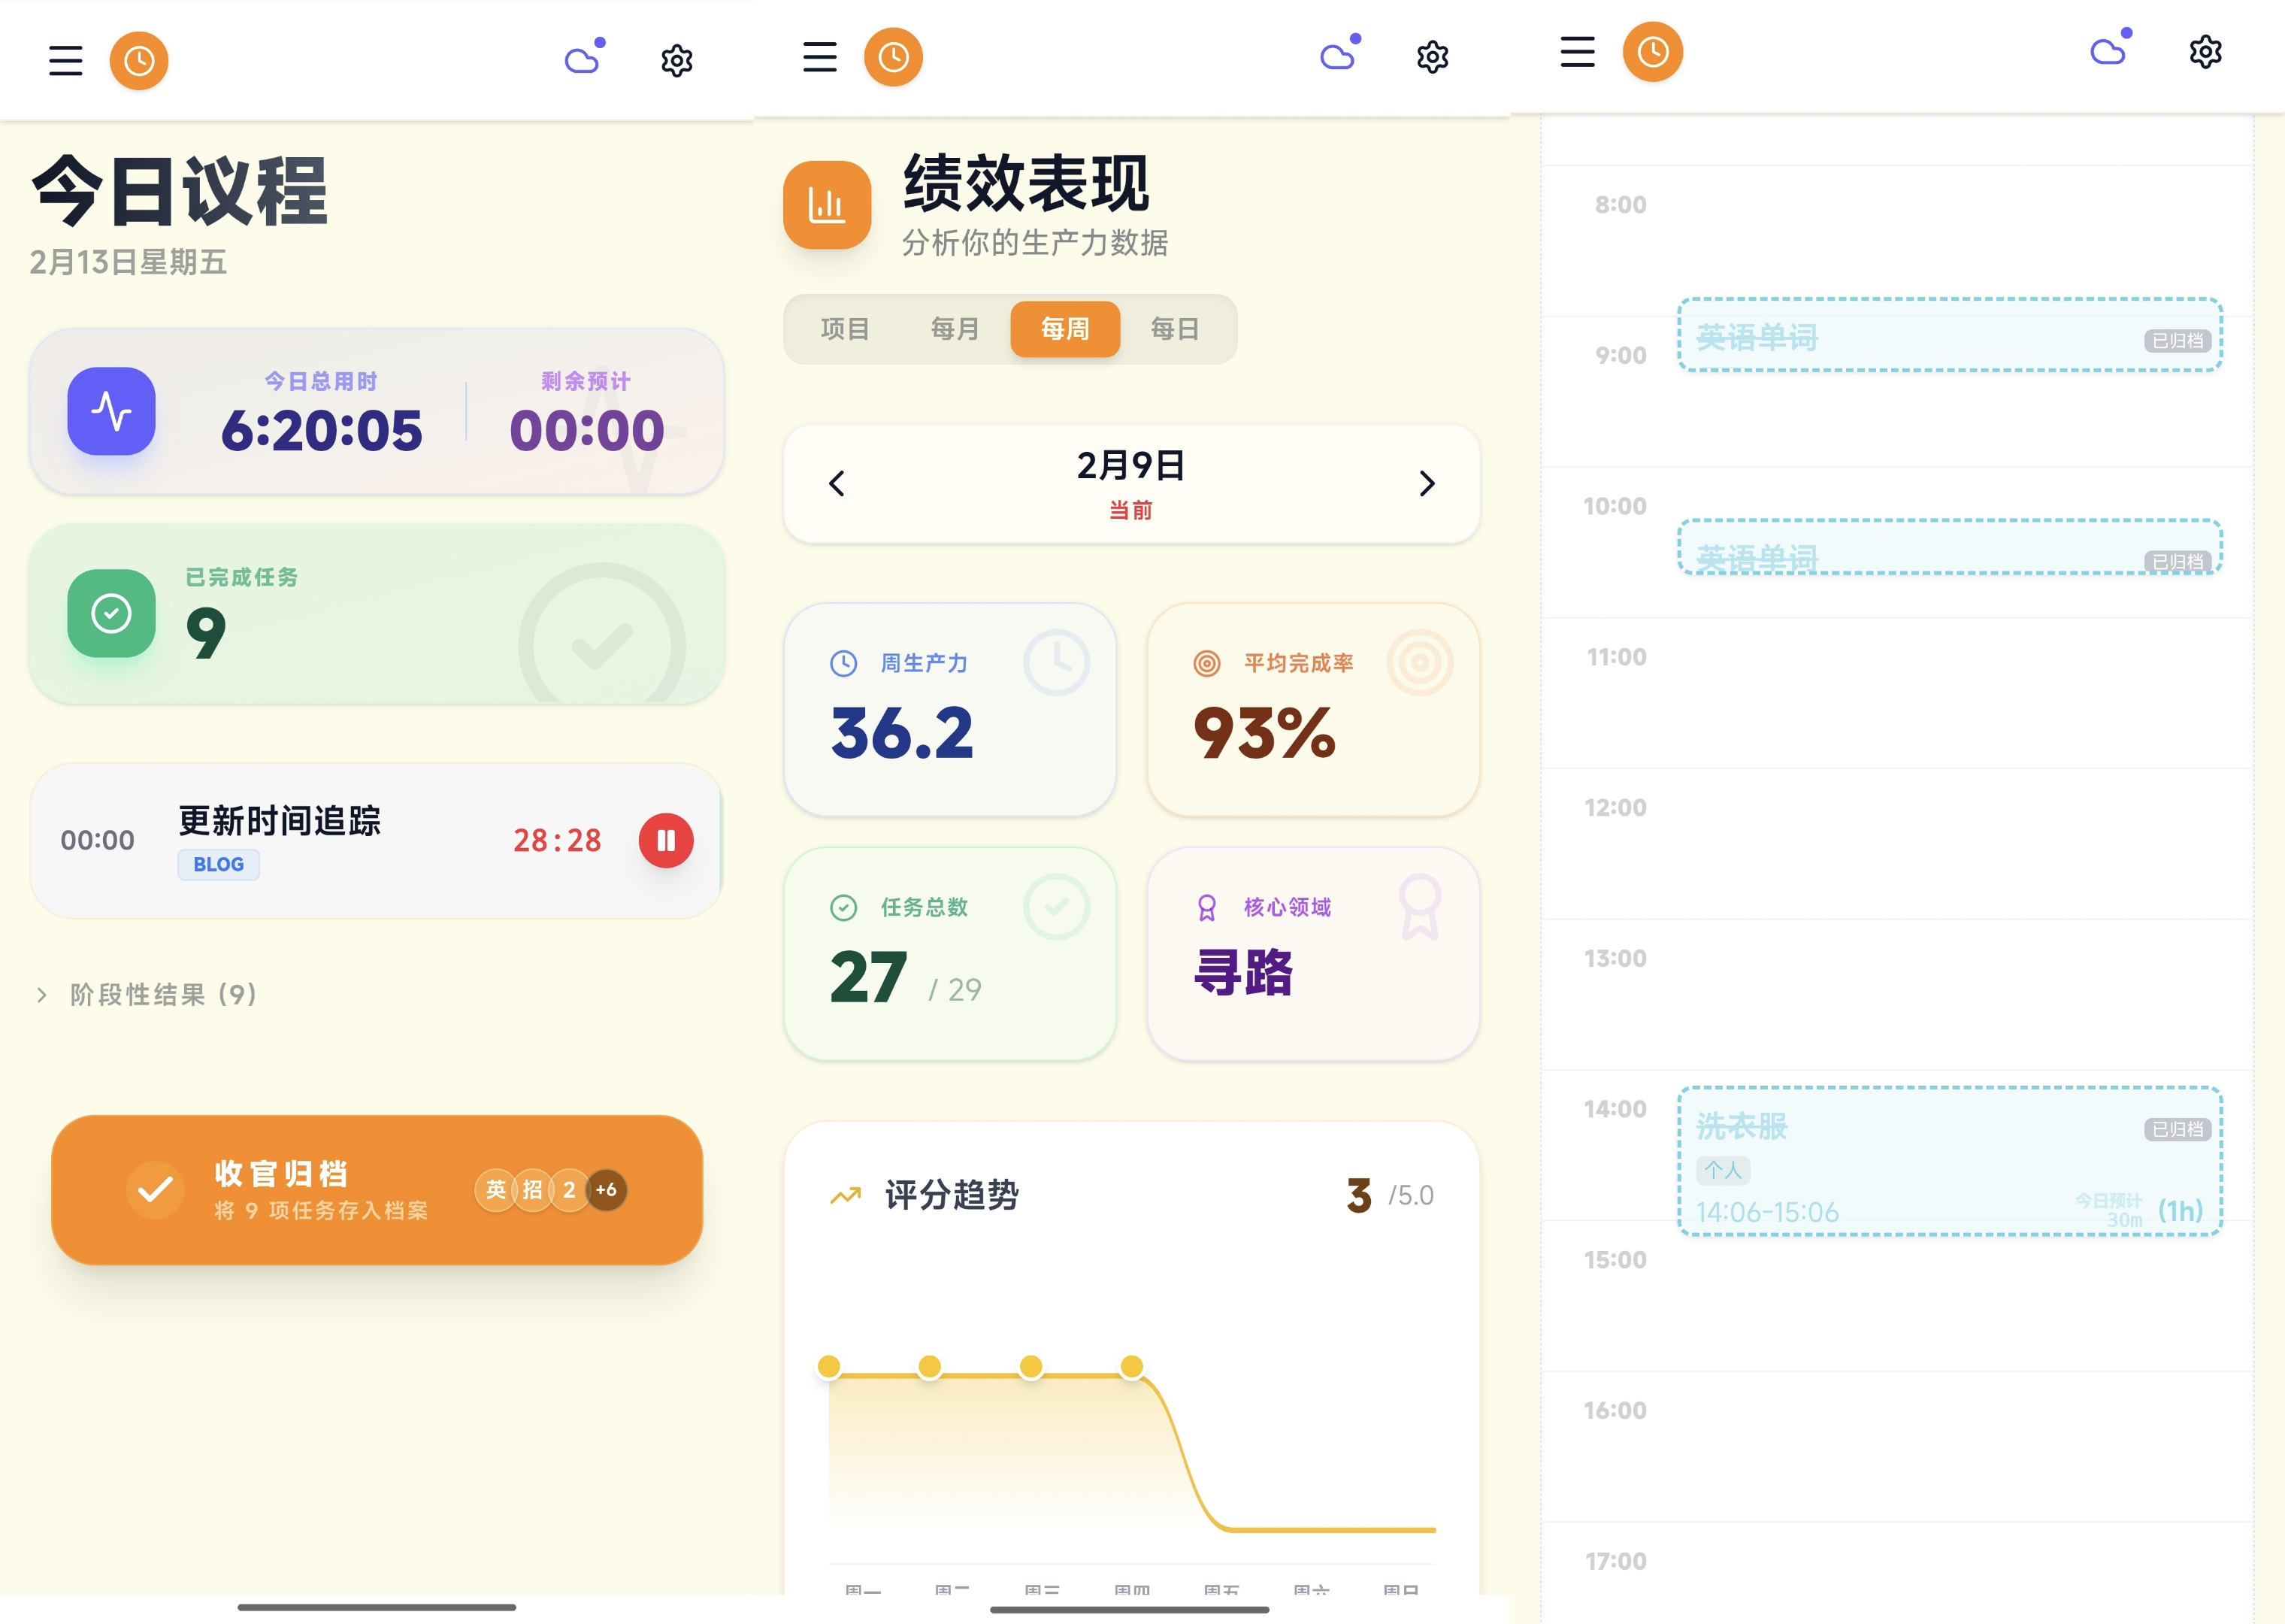2285x1624 pixels.
Task: Go to the previous week with the left chevron
Action: [x=836, y=484]
